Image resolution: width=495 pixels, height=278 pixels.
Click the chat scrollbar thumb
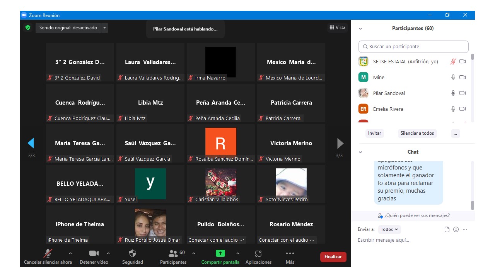(x=472, y=205)
